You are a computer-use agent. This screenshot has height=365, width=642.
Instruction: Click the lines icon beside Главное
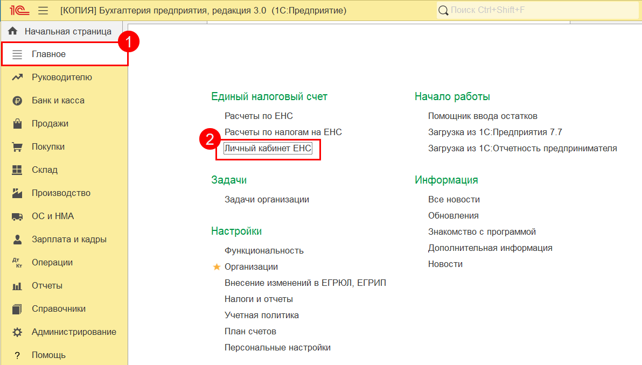(x=17, y=54)
